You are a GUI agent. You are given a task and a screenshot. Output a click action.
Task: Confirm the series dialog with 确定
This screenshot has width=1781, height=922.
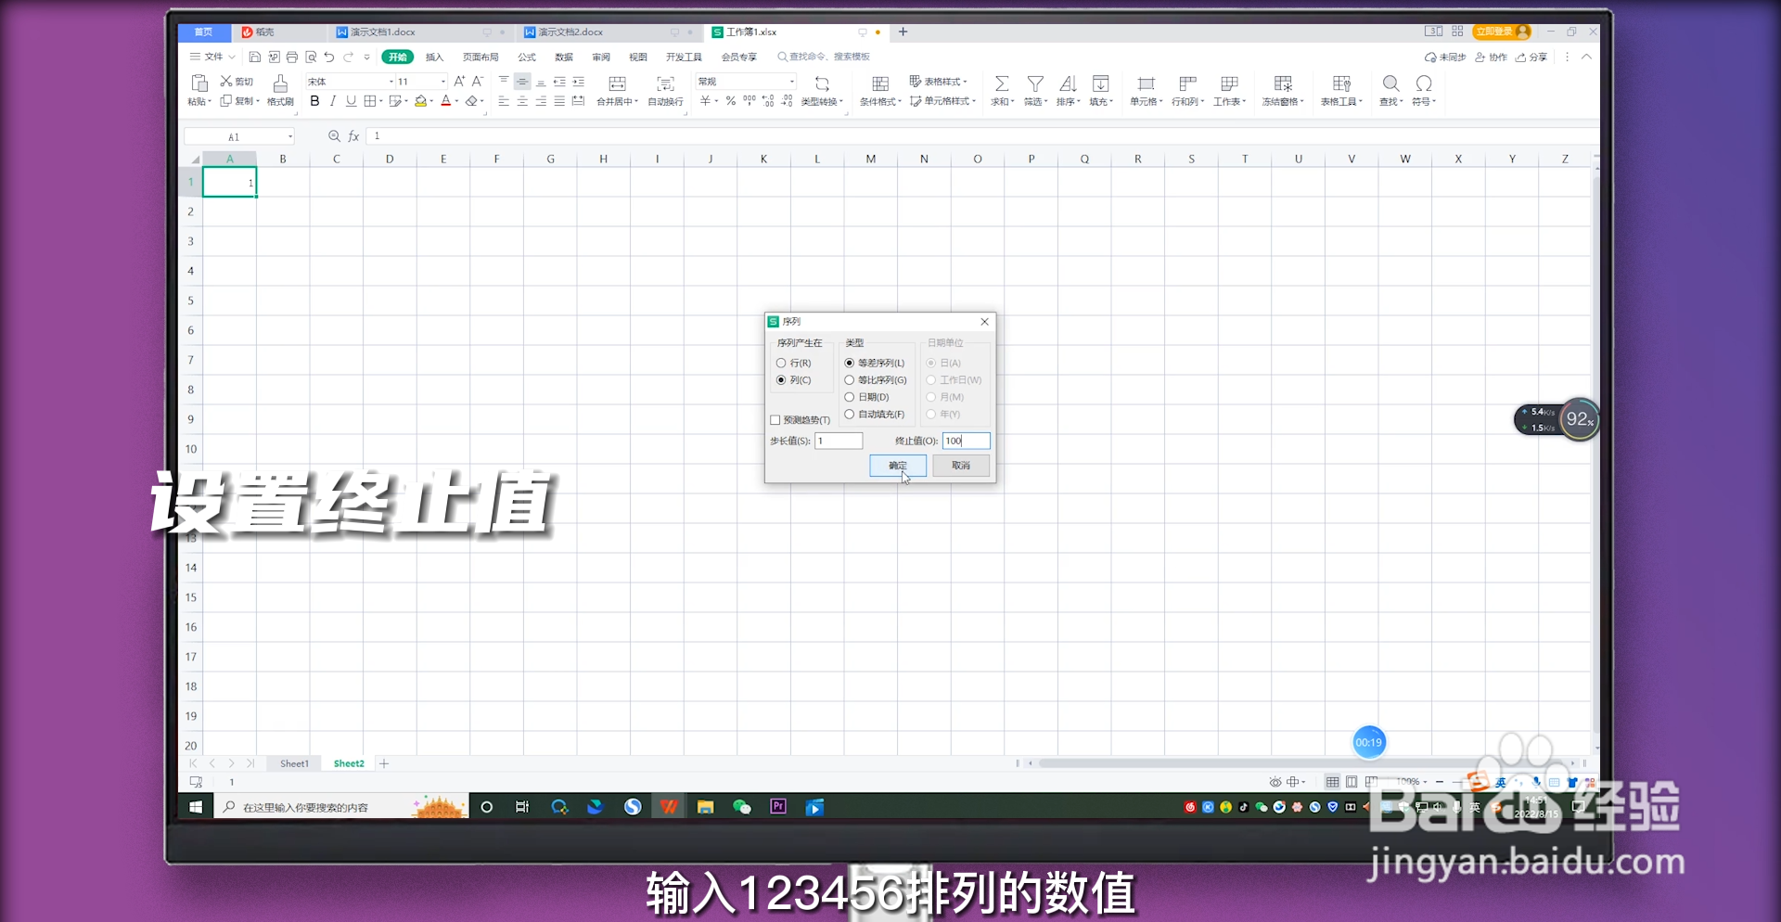point(898,466)
